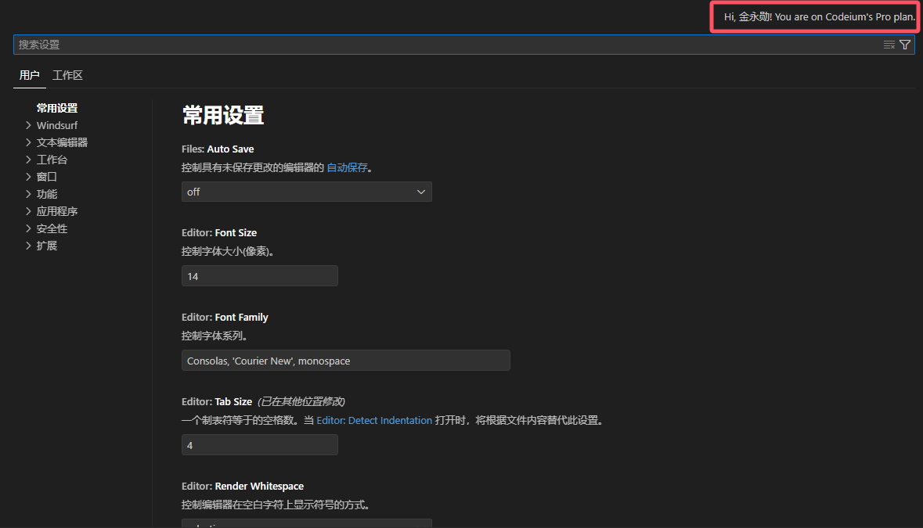Click the Files: Auto Save setting title
The height and width of the screenshot is (528, 923).
[x=218, y=149]
